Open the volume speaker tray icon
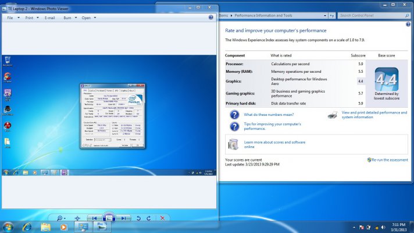Screen dimensions: 414x233 click(383, 227)
